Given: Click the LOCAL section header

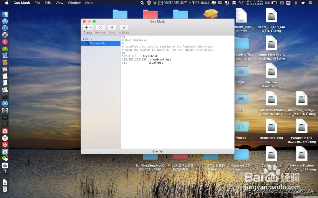Looking at the screenshot, I should (x=87, y=39).
